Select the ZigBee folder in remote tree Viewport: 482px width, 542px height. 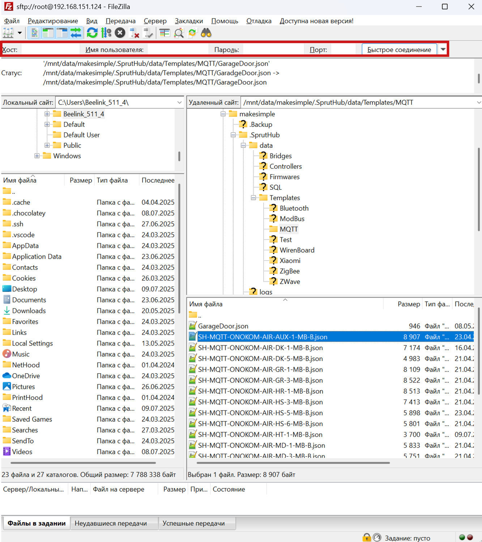pyautogui.click(x=289, y=271)
